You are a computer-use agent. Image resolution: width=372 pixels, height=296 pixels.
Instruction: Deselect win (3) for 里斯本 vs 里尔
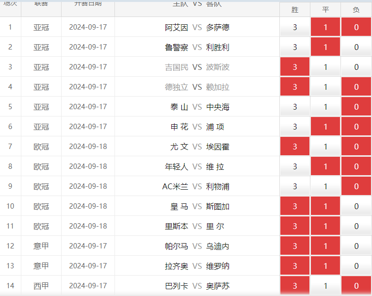click(295, 226)
